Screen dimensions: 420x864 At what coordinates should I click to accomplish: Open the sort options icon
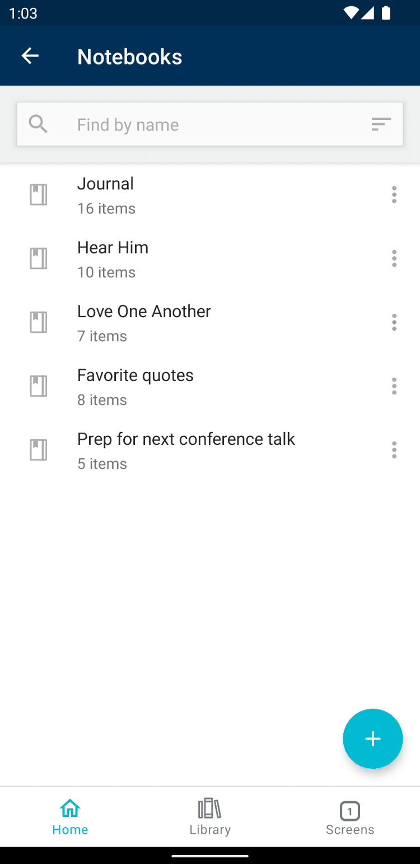coord(381,124)
